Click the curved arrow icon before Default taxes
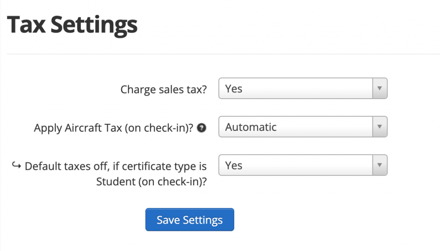 pyautogui.click(x=17, y=166)
